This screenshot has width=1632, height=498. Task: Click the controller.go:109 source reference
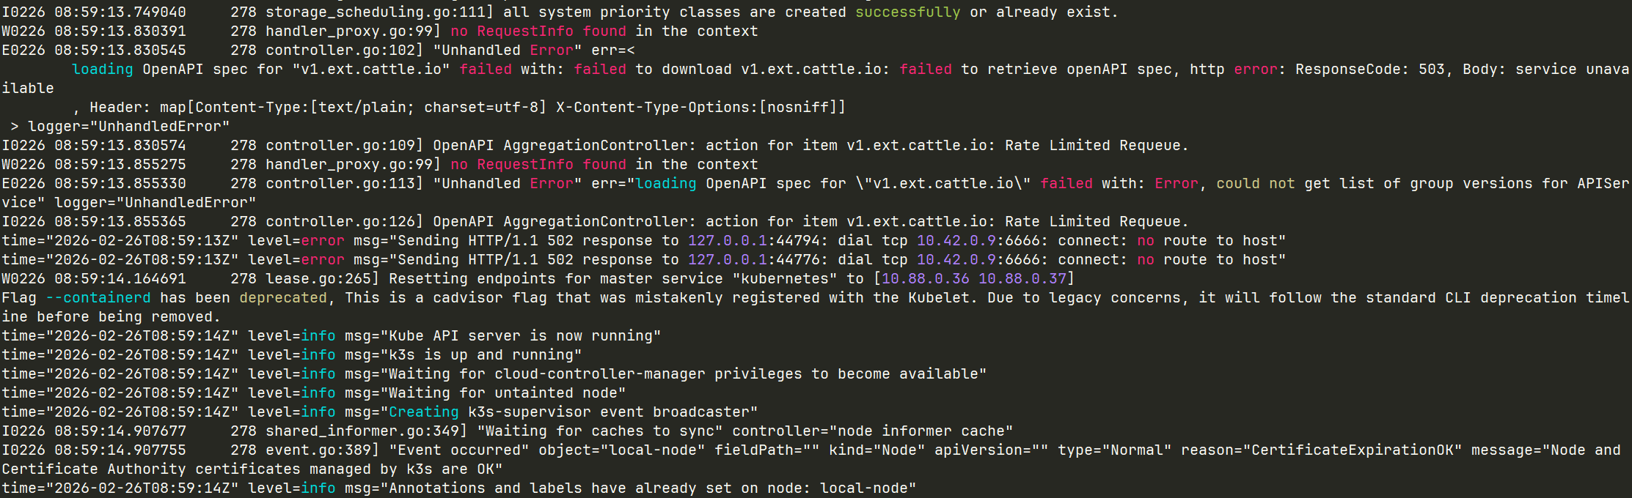pos(344,145)
